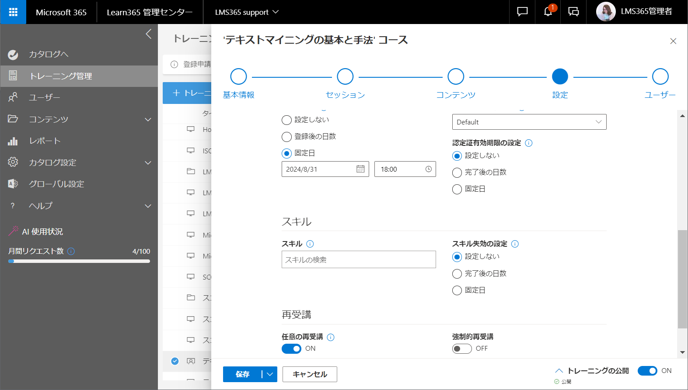The image size is (688, 390).
Task: Open the chat bubble icon in the header
Action: click(x=522, y=12)
